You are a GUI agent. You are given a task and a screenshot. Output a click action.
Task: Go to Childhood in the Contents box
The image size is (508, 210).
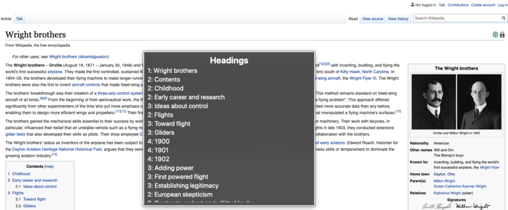(x=21, y=174)
